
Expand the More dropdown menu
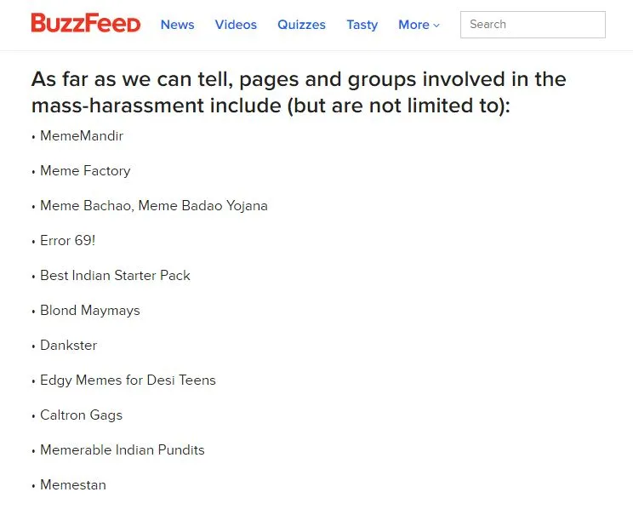click(x=419, y=25)
